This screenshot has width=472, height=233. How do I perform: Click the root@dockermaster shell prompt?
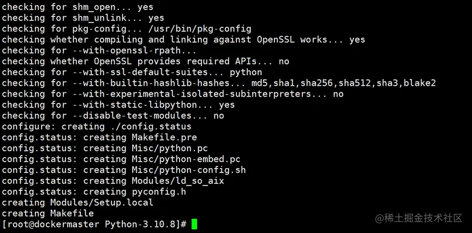(x=94, y=224)
